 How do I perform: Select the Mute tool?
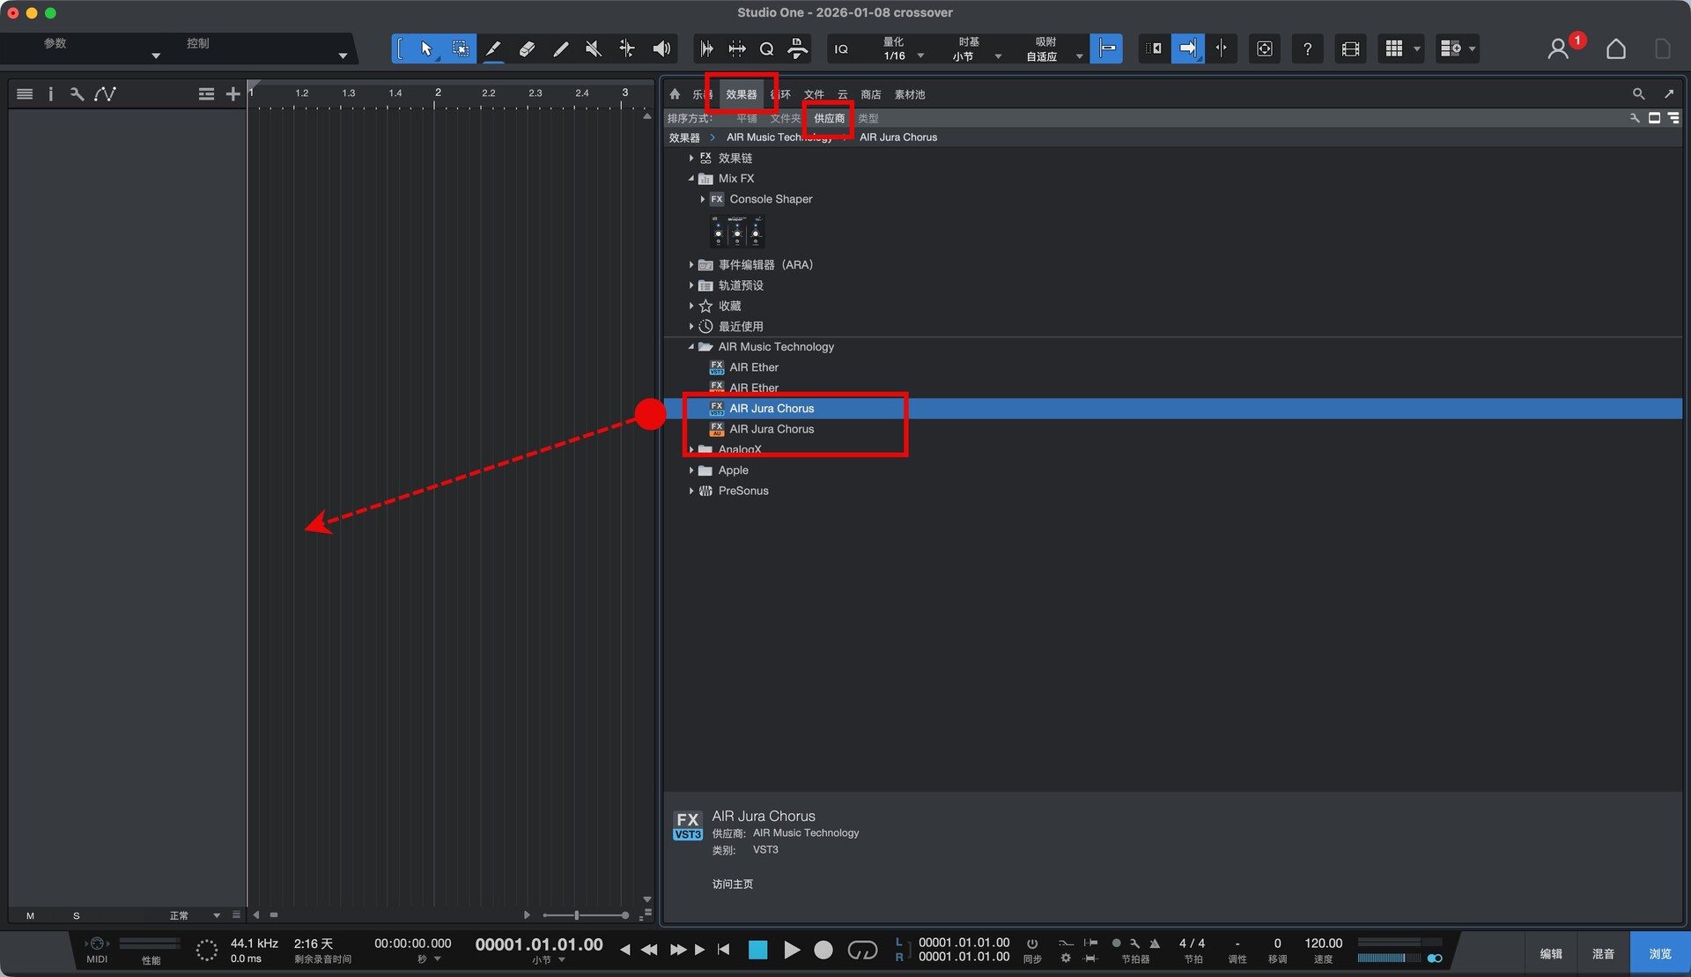click(594, 49)
